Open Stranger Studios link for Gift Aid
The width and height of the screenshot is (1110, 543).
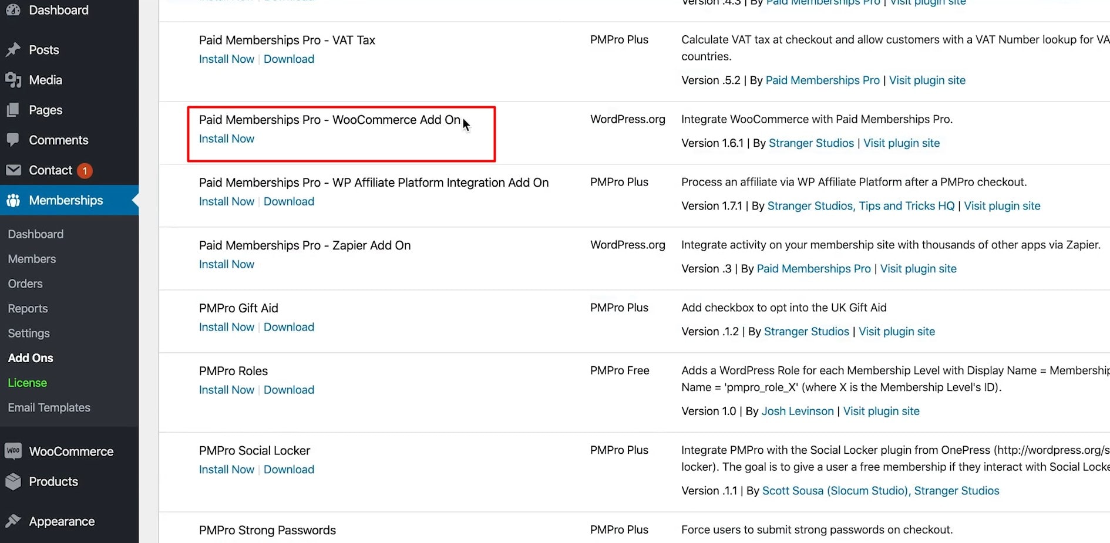coord(806,332)
